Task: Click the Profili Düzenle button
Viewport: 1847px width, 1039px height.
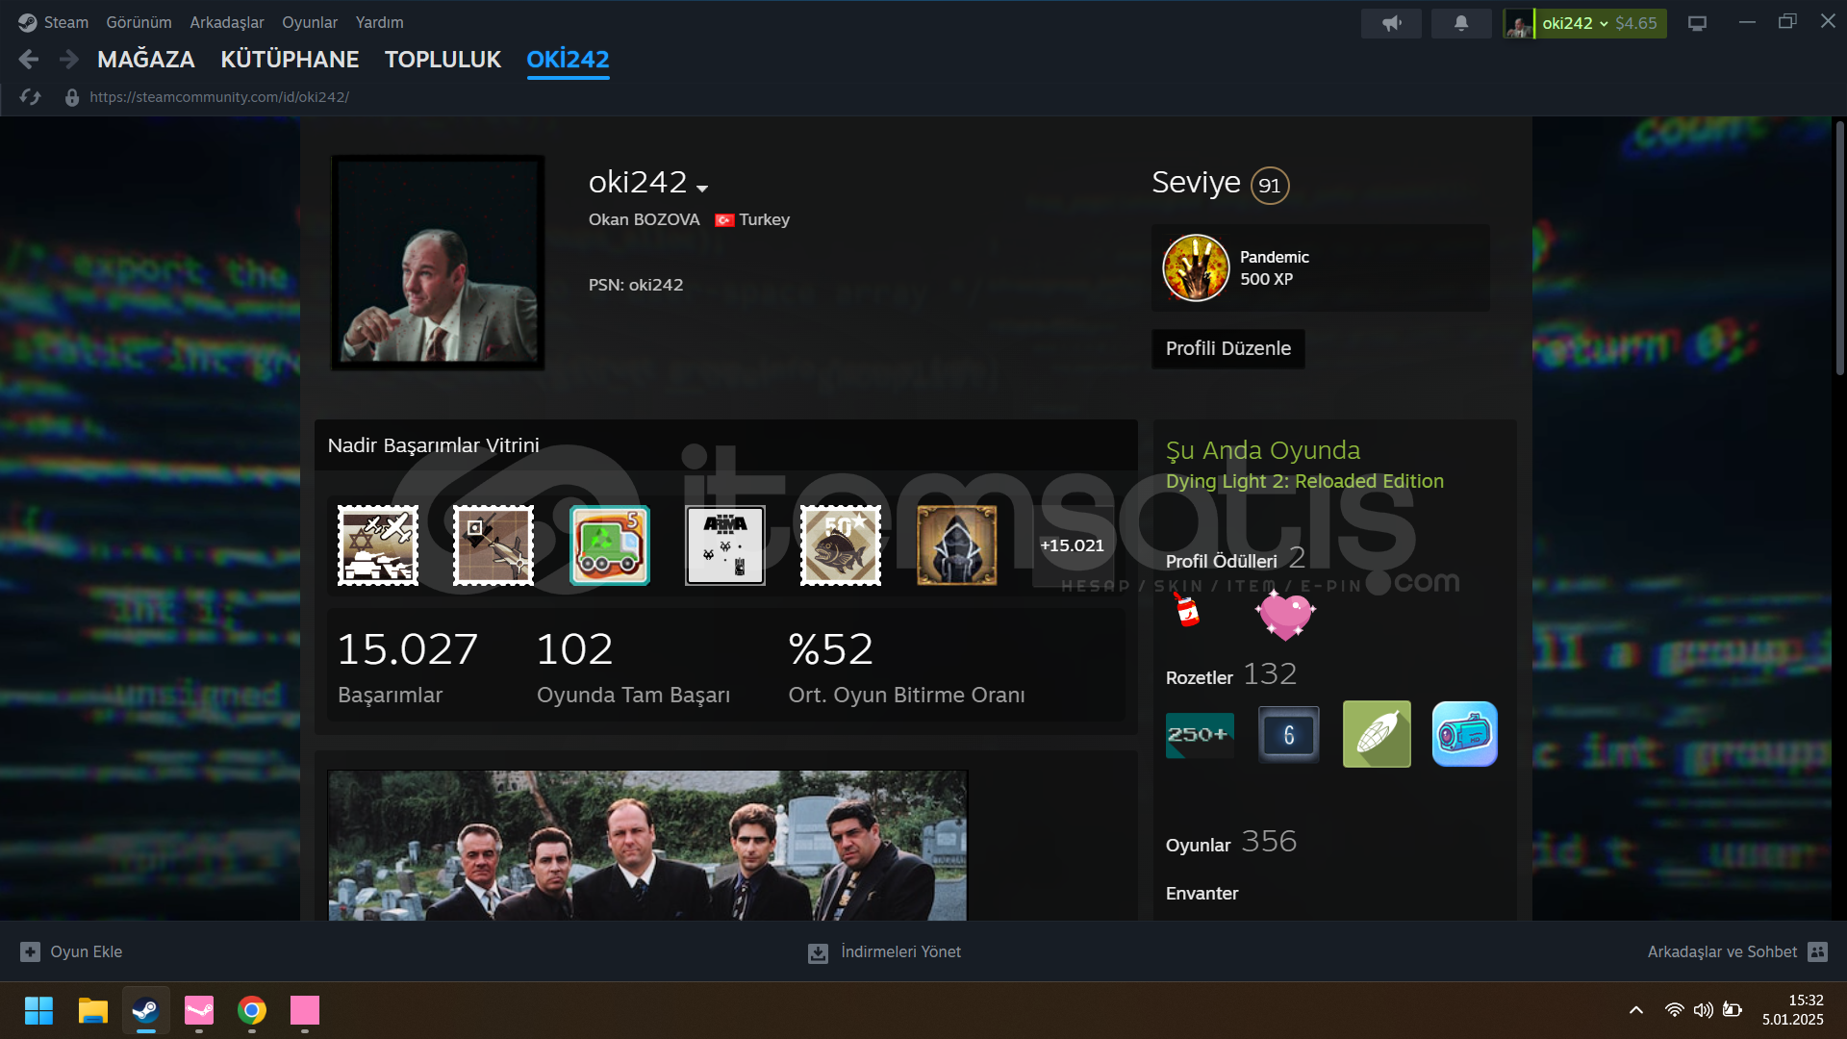Action: click(1227, 348)
